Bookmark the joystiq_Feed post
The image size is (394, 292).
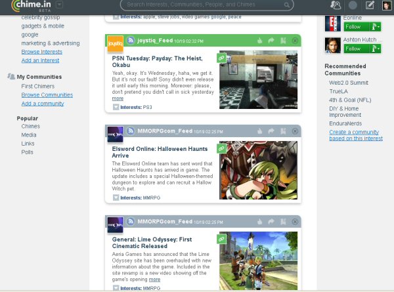point(283,41)
